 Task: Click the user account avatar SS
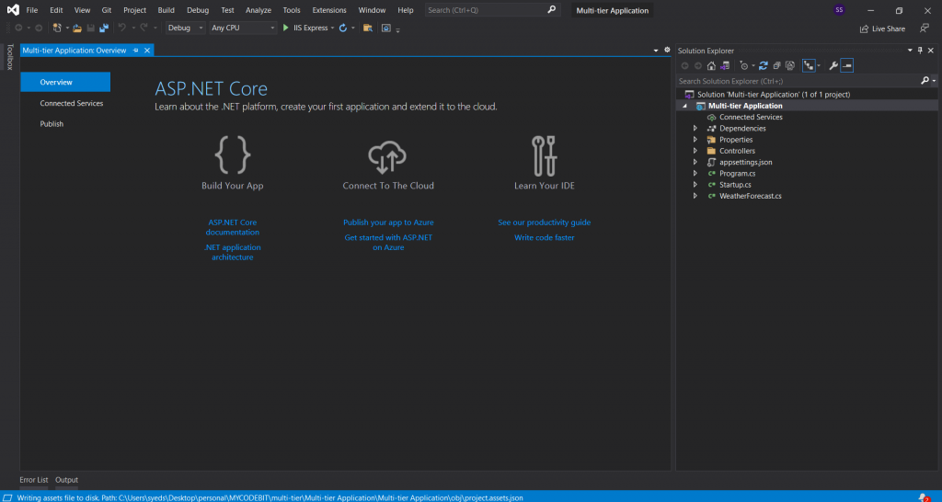[839, 10]
